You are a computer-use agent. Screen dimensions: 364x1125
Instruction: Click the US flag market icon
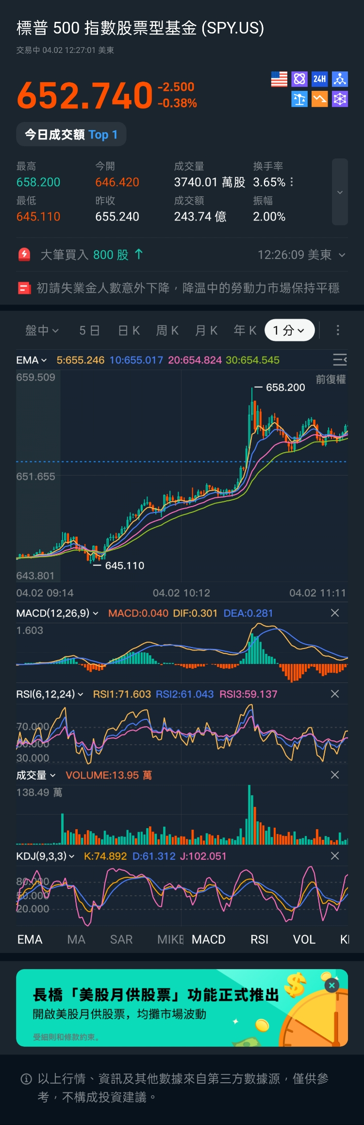click(279, 79)
